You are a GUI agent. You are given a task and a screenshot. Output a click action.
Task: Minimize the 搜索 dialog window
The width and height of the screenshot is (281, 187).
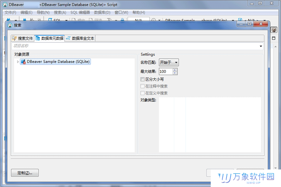tap(241, 24)
